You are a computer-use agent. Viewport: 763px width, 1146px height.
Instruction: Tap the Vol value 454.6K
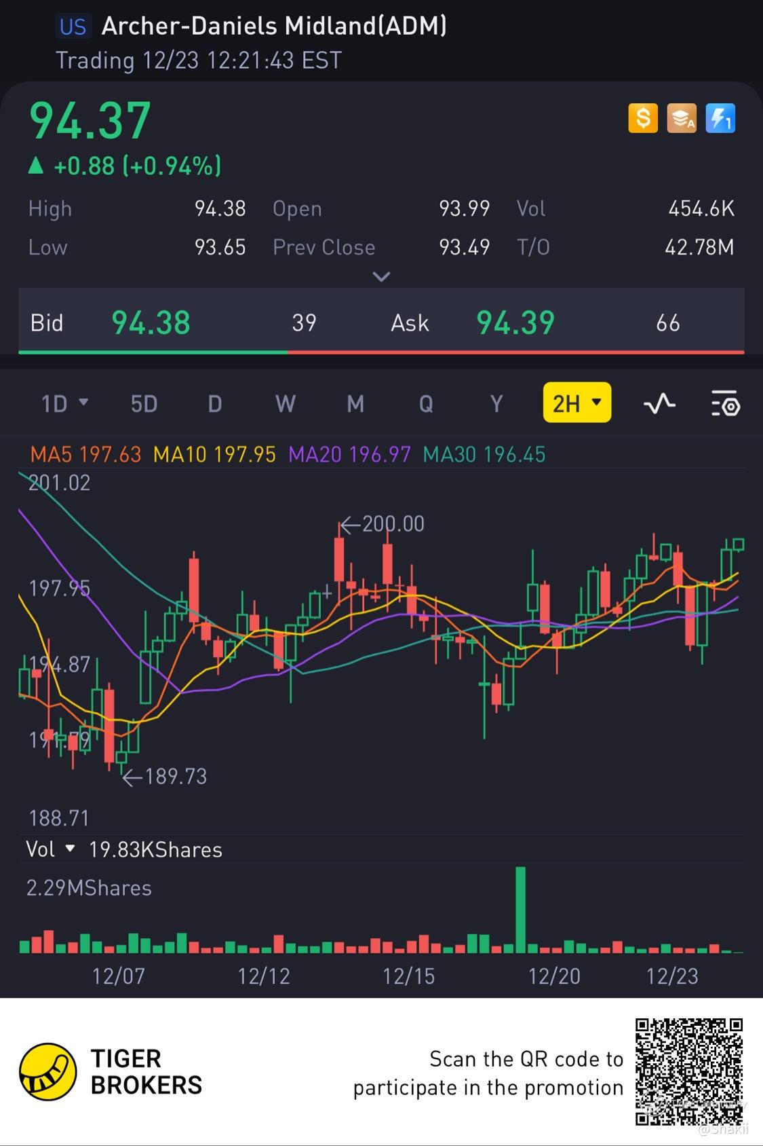point(701,208)
